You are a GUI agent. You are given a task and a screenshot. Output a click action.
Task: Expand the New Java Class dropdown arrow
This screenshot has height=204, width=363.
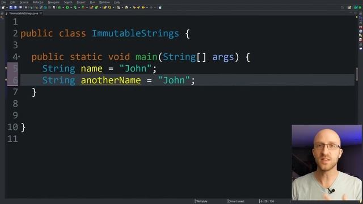(x=100, y=7)
